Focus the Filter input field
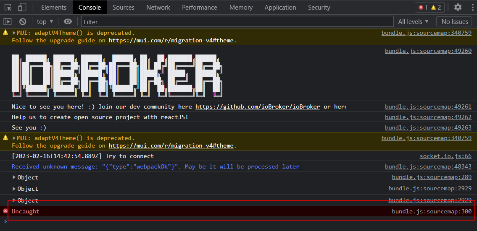The image size is (477, 231). [237, 21]
